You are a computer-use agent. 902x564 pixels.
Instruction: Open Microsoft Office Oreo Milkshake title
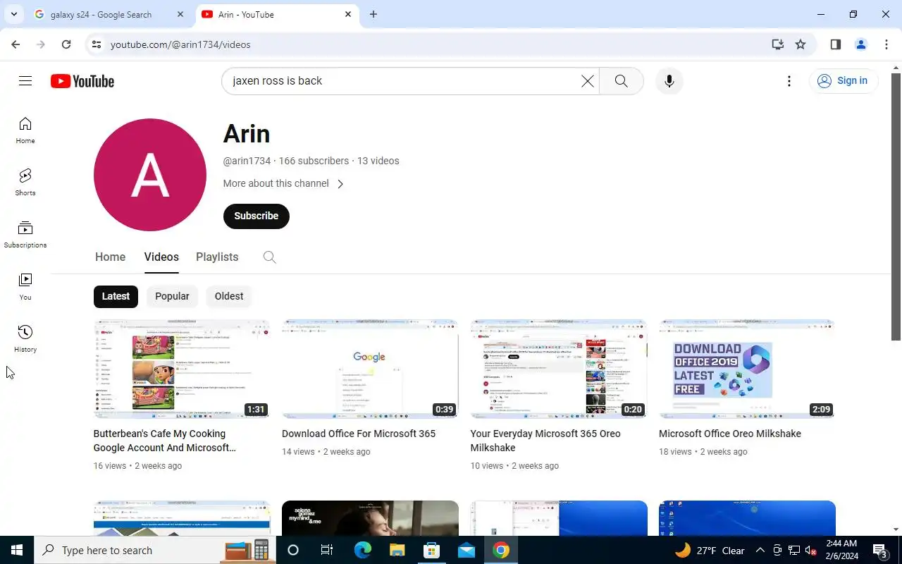pos(730,434)
